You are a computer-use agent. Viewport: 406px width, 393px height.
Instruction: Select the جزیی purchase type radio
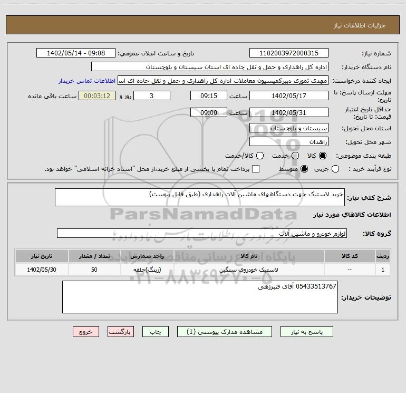335,169
